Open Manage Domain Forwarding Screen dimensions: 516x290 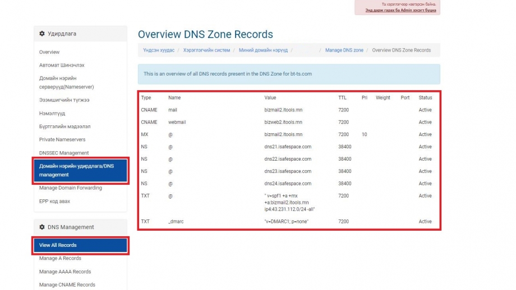71,188
